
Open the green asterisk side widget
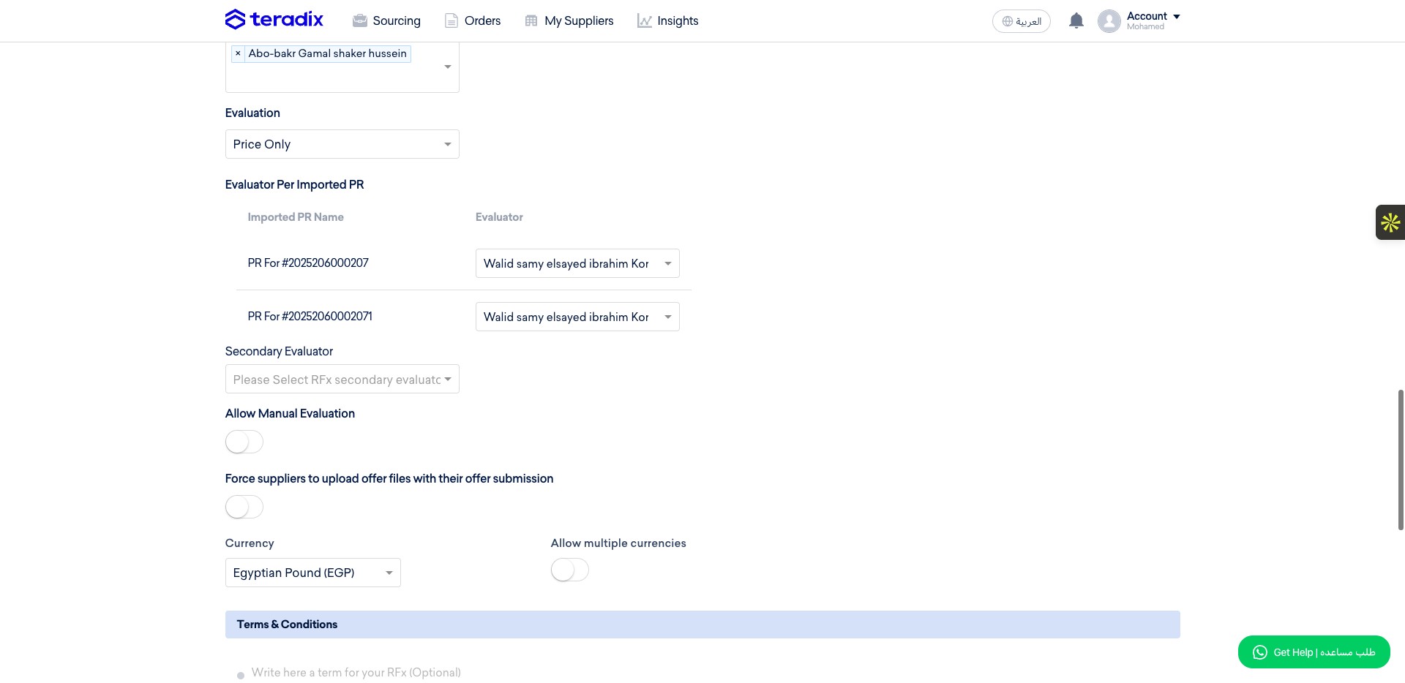(1390, 222)
